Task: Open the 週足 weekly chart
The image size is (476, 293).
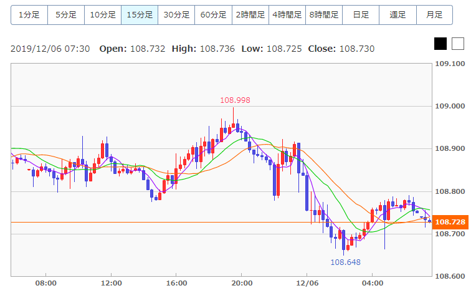Action: (397, 15)
